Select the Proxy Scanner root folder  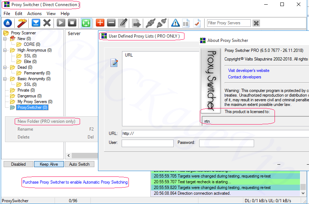tap(23, 33)
